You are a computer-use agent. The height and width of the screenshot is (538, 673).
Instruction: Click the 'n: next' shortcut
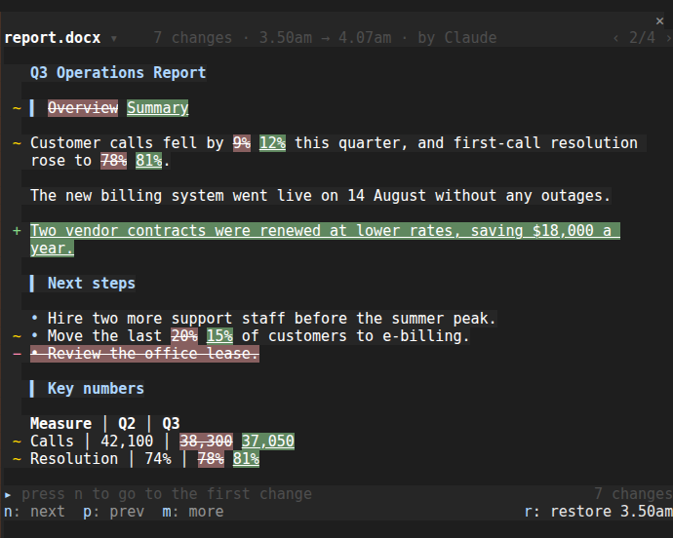[x=34, y=512]
